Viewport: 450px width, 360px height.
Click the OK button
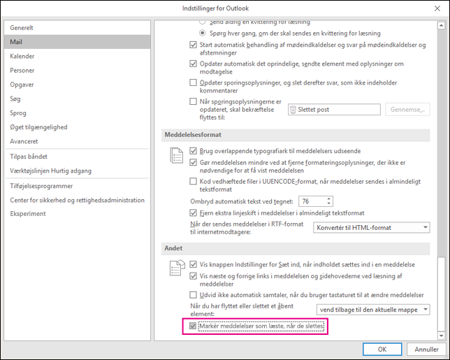[382, 349]
